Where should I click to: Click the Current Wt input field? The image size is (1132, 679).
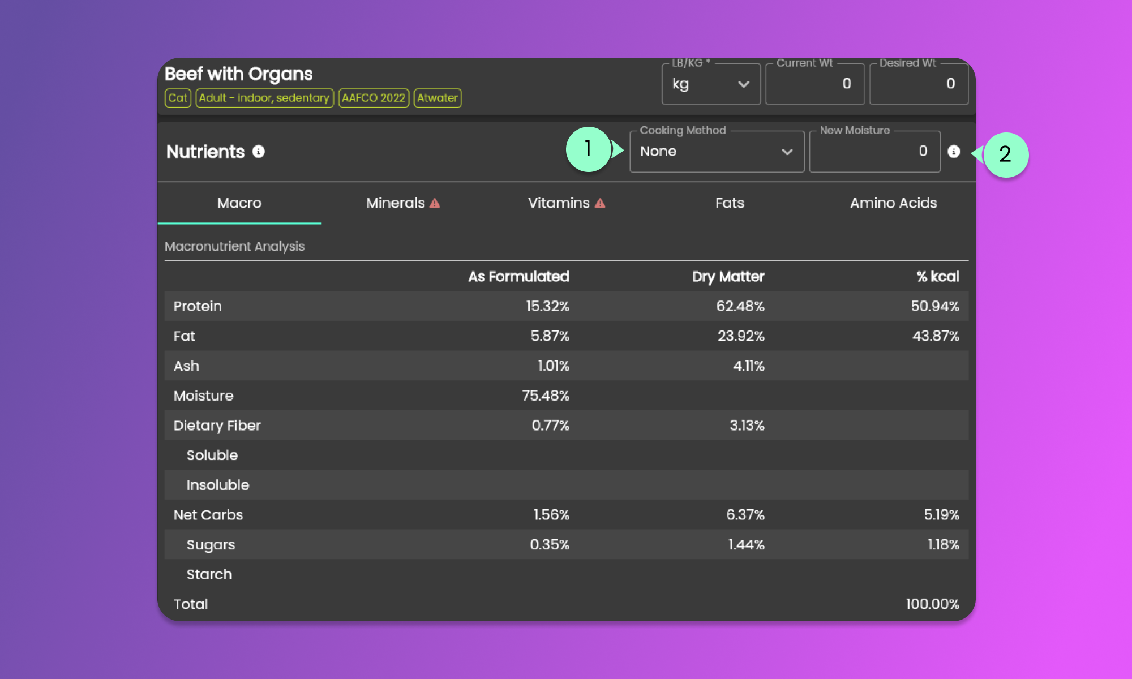point(814,84)
